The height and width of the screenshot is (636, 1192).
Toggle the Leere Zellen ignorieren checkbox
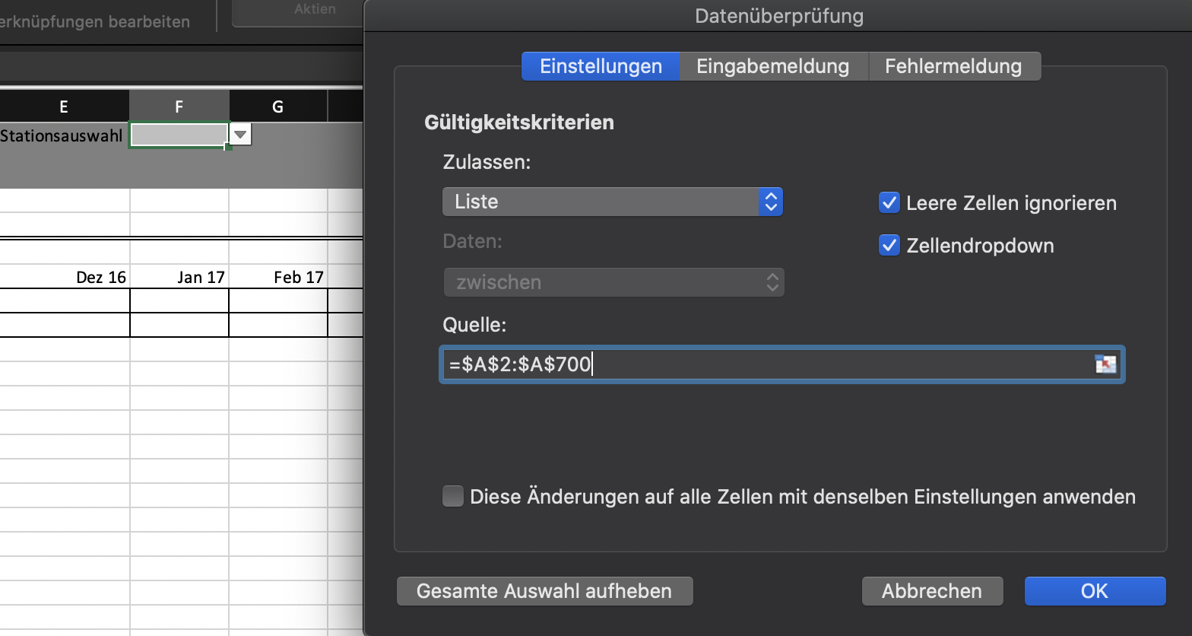tap(889, 202)
